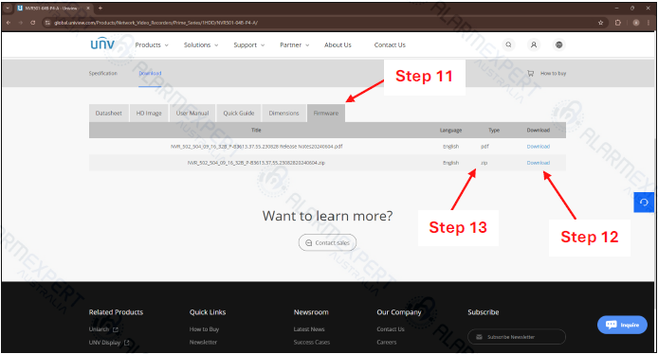Image resolution: width=658 pixels, height=354 pixels.
Task: Select the User Manual tab
Action: (192, 114)
